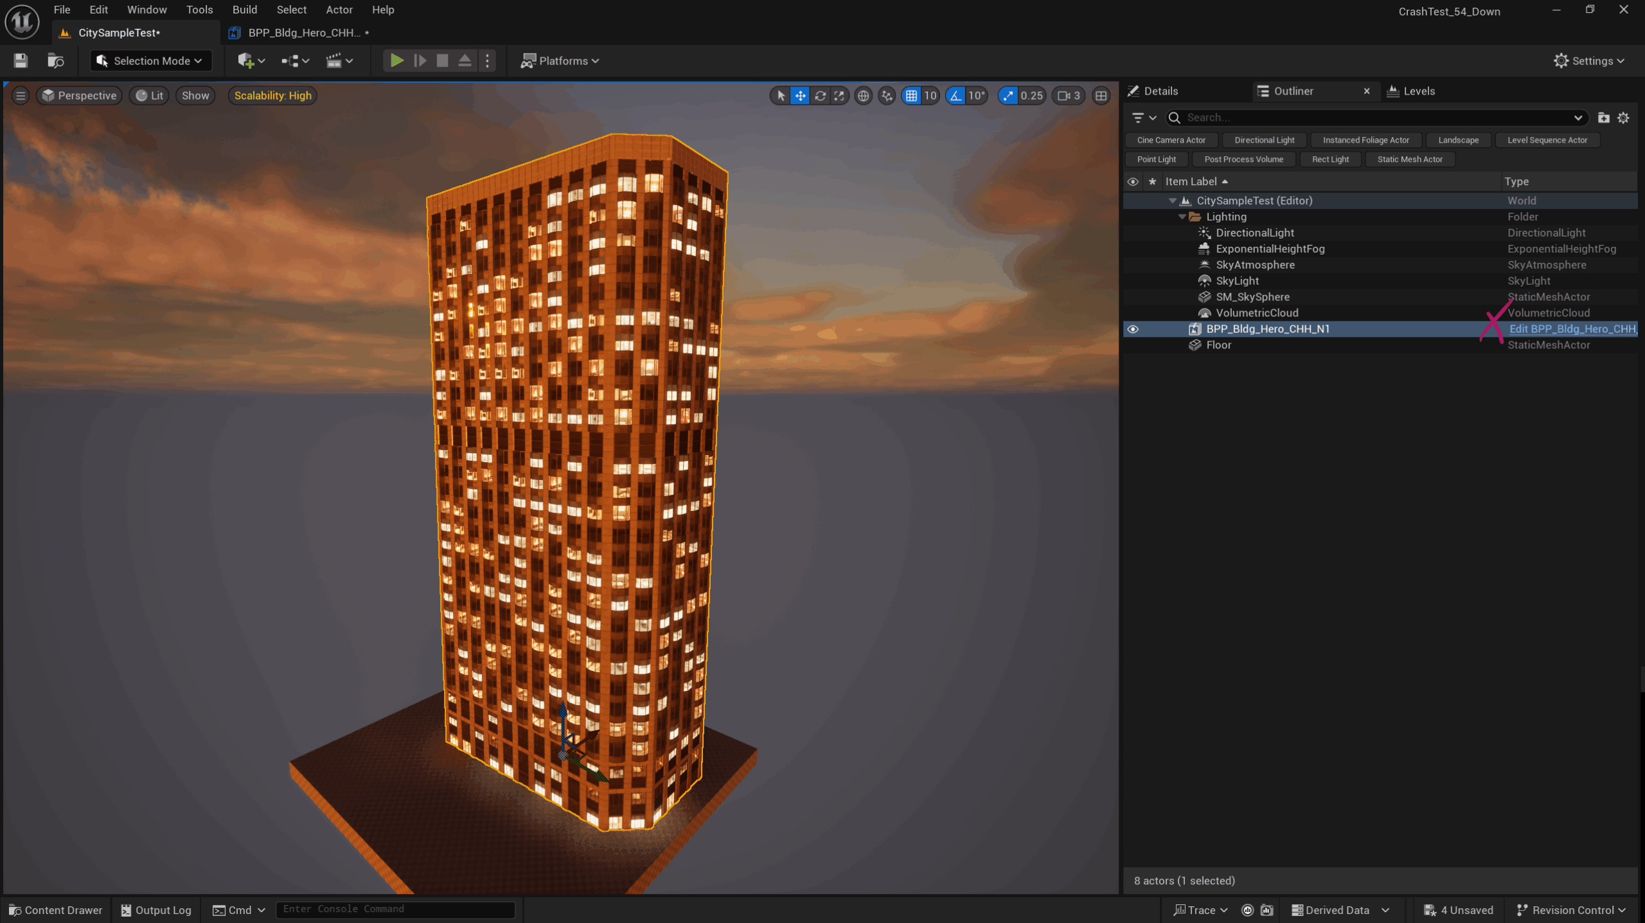The height and width of the screenshot is (923, 1645).
Task: Toggle rotation angle snapping
Action: pos(956,96)
